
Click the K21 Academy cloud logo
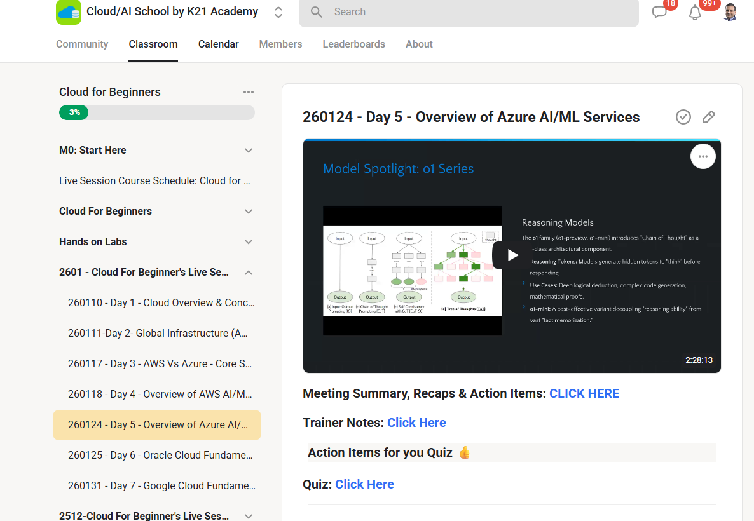point(68,12)
